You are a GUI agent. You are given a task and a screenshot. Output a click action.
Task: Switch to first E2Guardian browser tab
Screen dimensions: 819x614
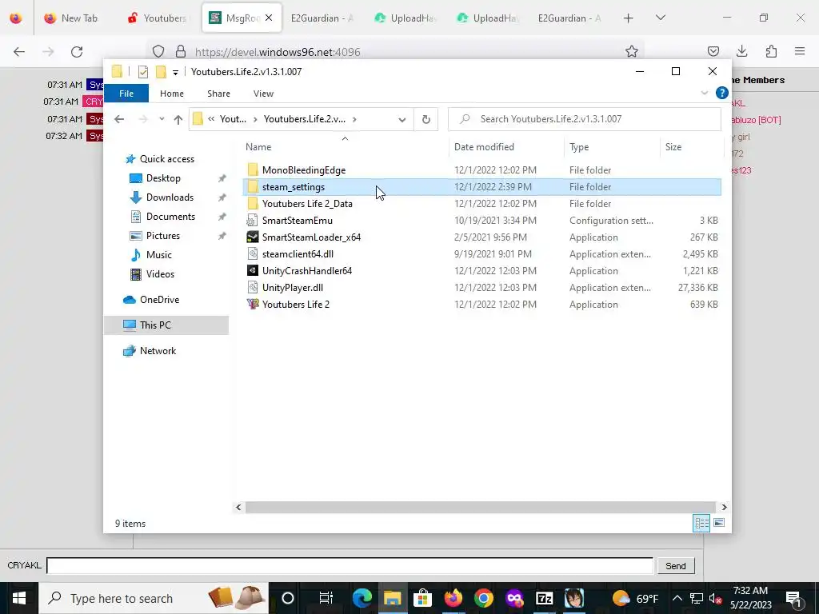[x=322, y=18]
